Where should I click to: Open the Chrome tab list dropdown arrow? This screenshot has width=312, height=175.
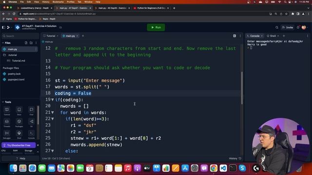click(309, 8)
